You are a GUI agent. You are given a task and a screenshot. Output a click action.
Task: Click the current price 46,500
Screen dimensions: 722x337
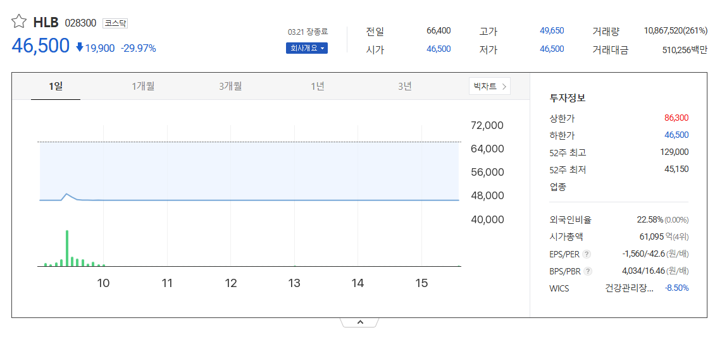40,46
